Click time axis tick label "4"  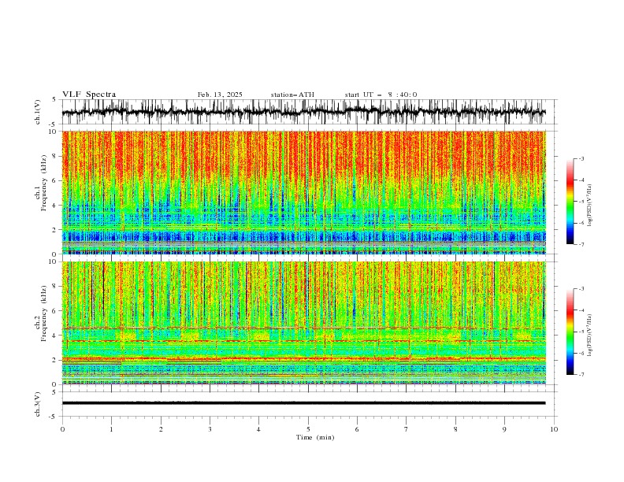click(258, 429)
